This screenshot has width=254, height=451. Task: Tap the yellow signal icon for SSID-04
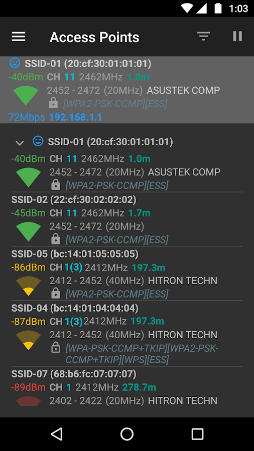[28, 340]
